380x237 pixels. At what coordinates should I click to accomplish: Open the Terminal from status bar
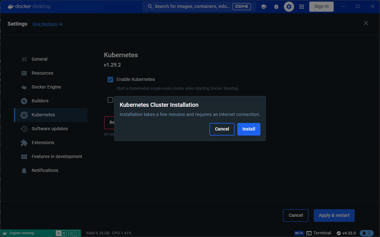coord(319,233)
